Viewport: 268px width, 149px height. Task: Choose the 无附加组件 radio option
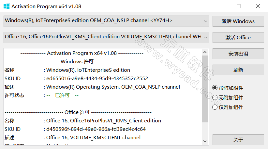click(x=215, y=97)
